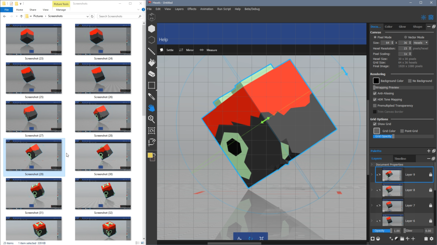Image resolution: width=437 pixels, height=245 pixels.
Task: Select the Hand pan tool
Action: coord(152,108)
